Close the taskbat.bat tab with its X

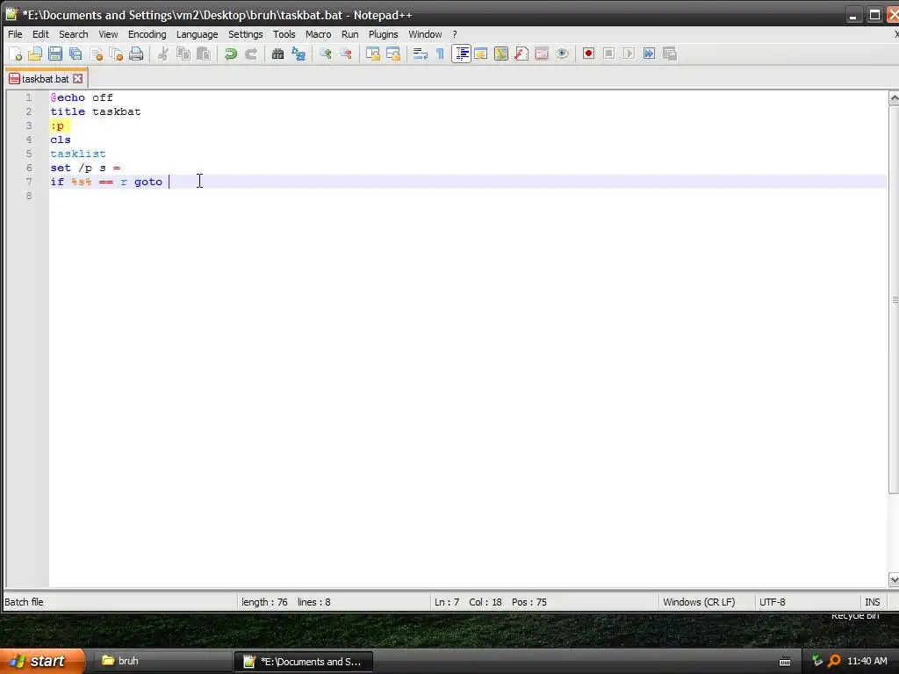tap(78, 78)
